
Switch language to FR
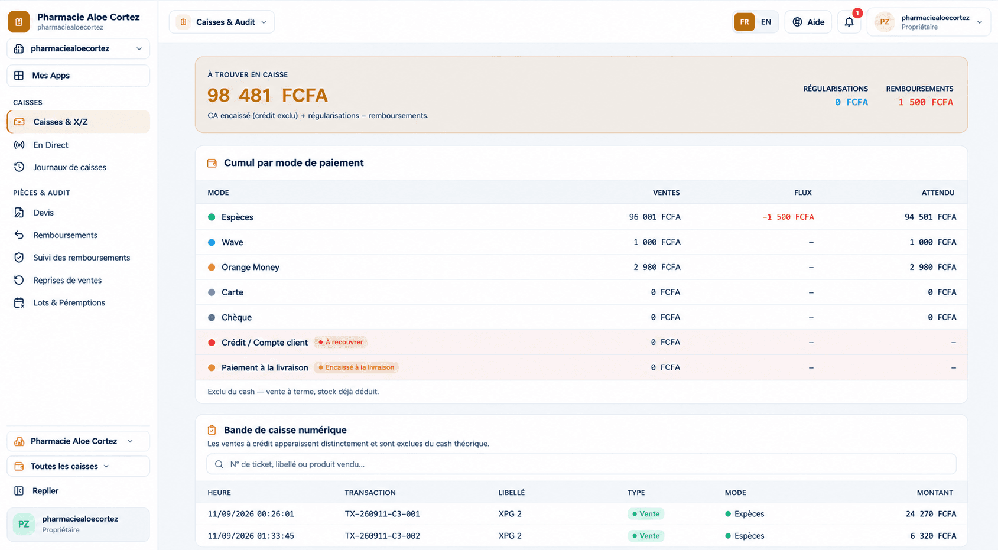745,22
